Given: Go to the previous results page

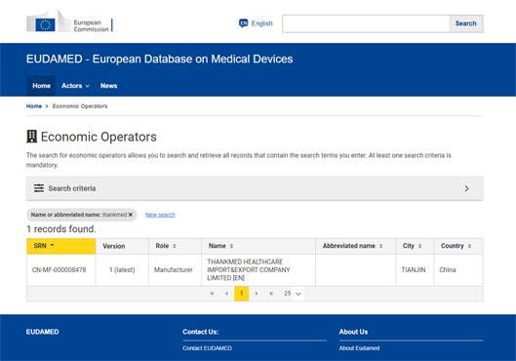Looking at the screenshot, I should pos(226,294).
